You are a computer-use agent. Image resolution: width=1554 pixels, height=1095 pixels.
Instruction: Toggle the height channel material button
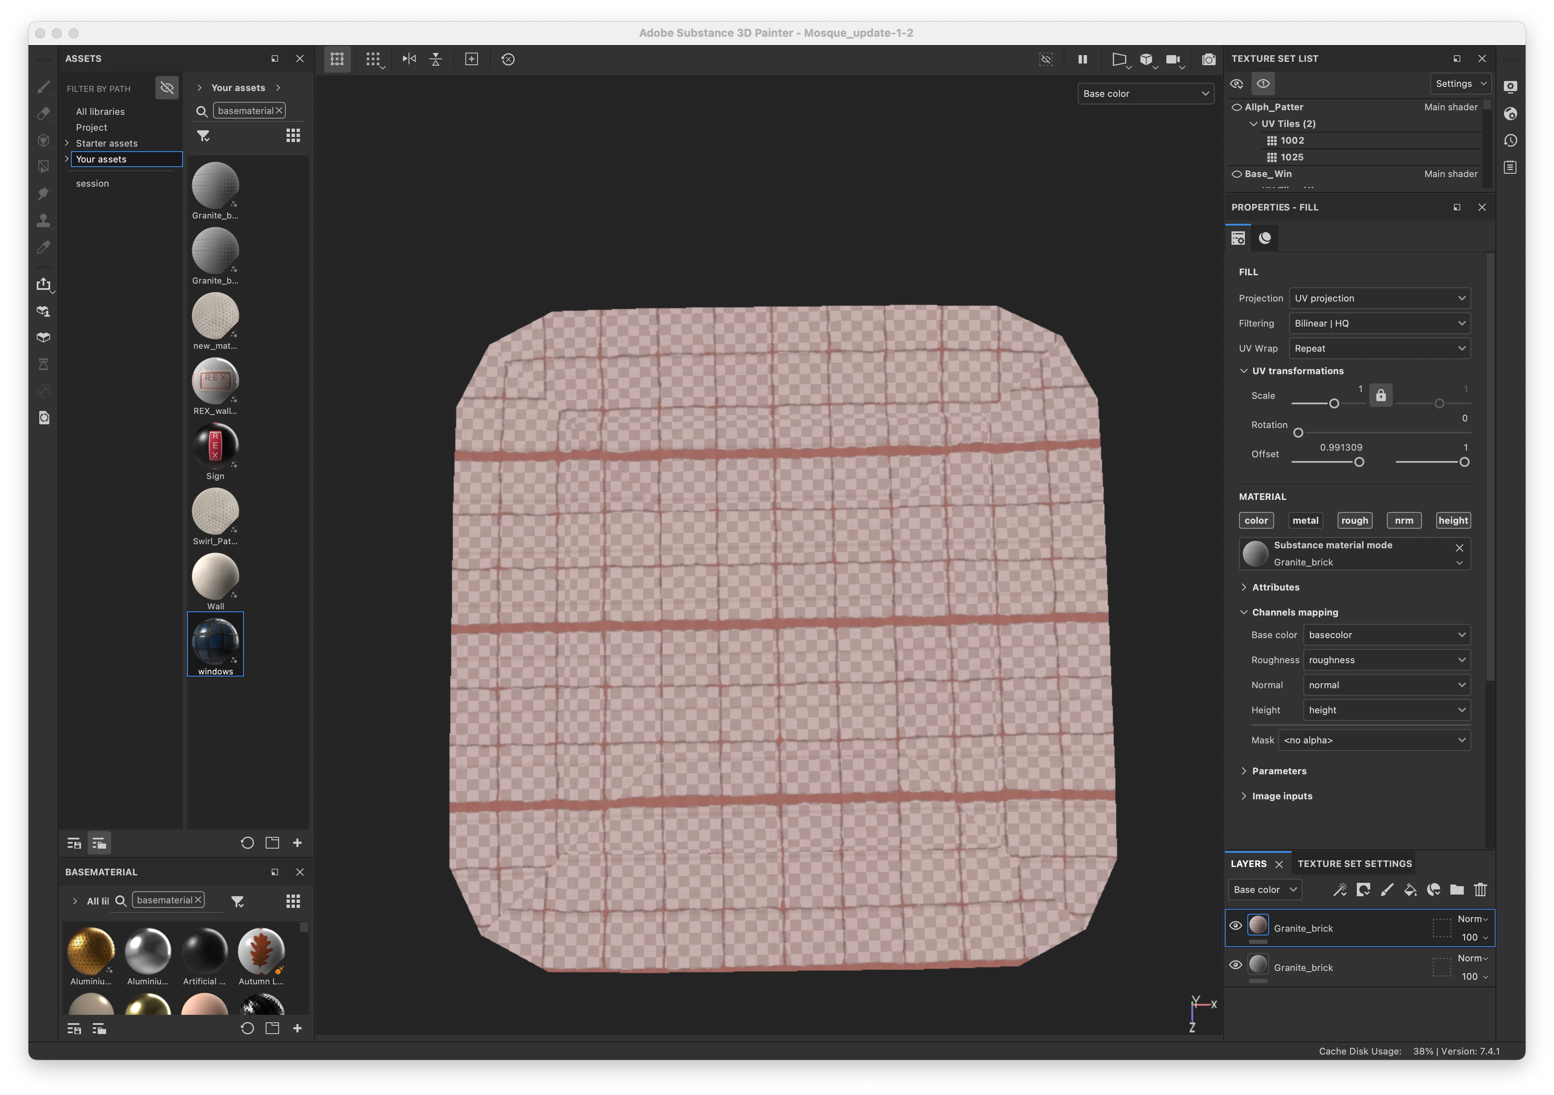click(1452, 520)
